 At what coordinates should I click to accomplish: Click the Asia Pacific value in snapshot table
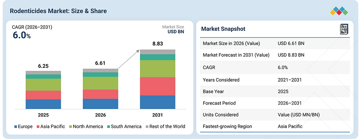pos(290,127)
